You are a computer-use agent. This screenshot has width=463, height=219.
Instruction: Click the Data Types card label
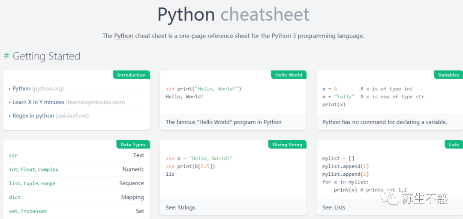coord(133,145)
